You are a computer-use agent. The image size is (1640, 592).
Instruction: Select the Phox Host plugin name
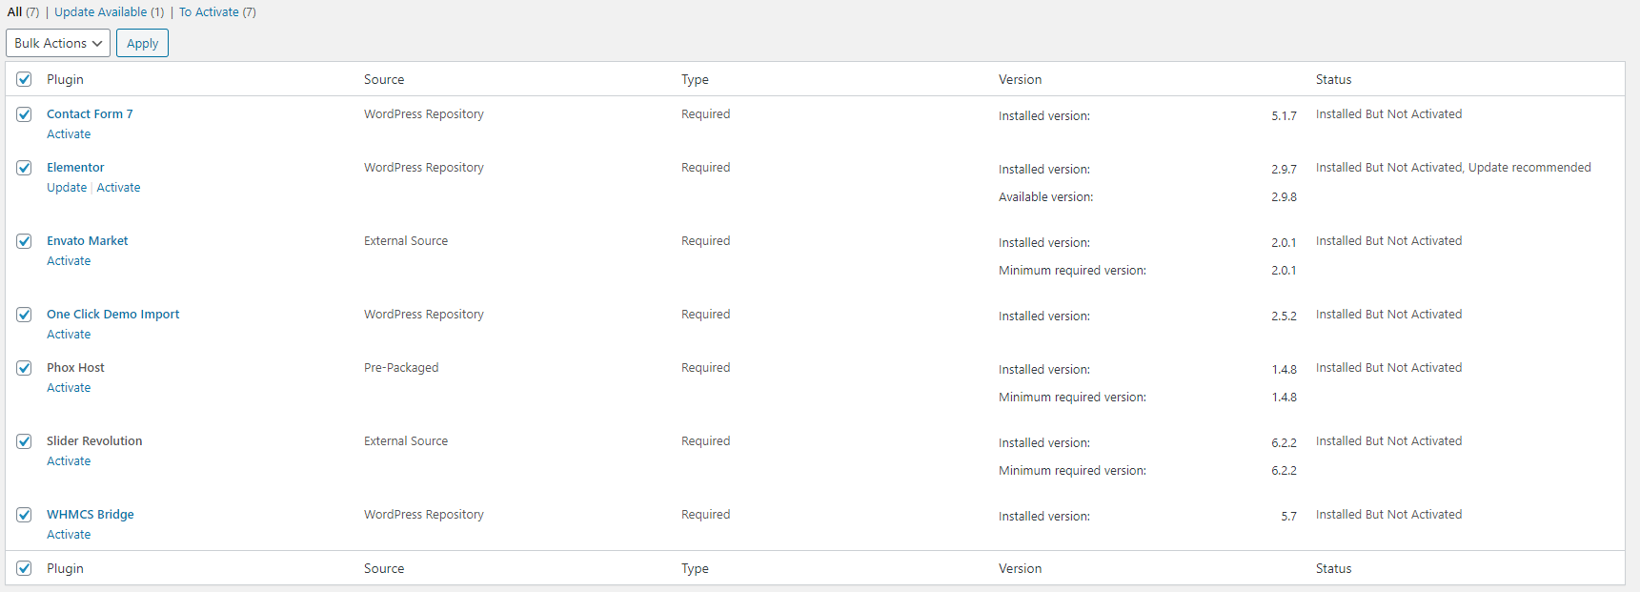[75, 367]
